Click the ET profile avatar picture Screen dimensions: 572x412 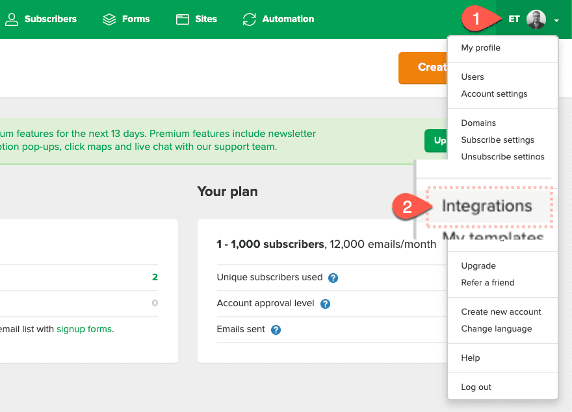tap(535, 19)
